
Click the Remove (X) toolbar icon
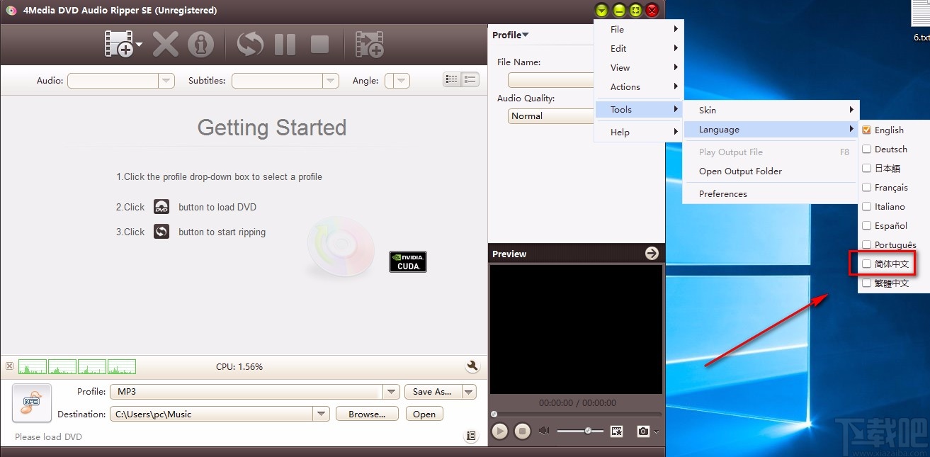166,44
